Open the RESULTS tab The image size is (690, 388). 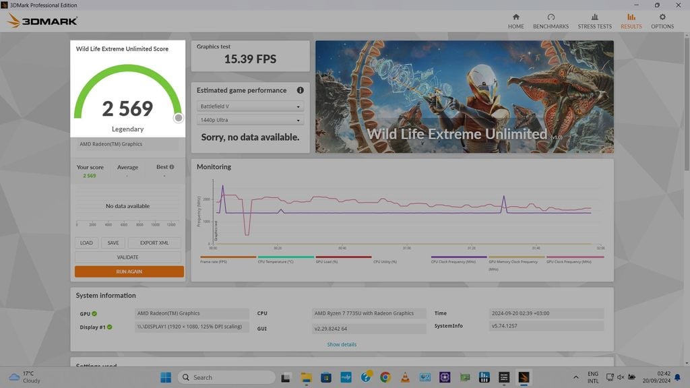[x=631, y=21]
